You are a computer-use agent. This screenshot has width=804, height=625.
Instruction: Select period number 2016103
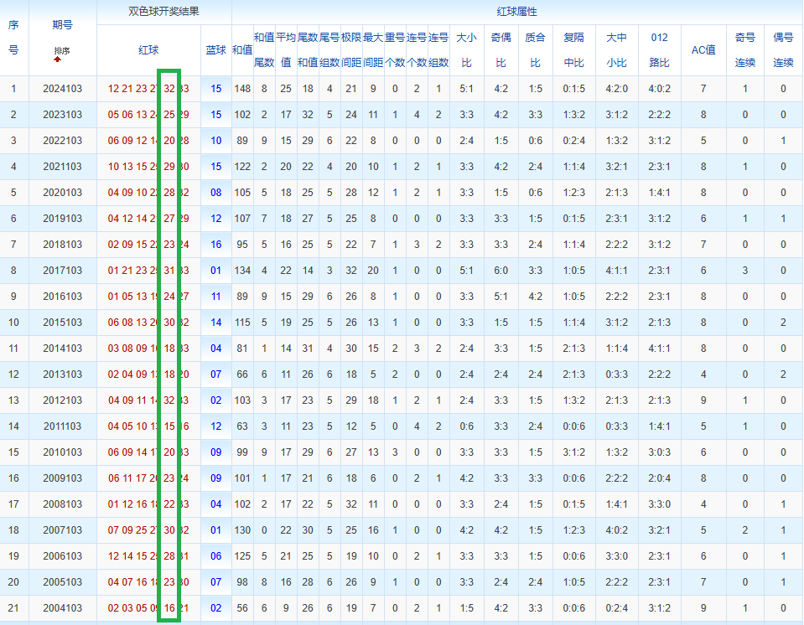pos(63,296)
